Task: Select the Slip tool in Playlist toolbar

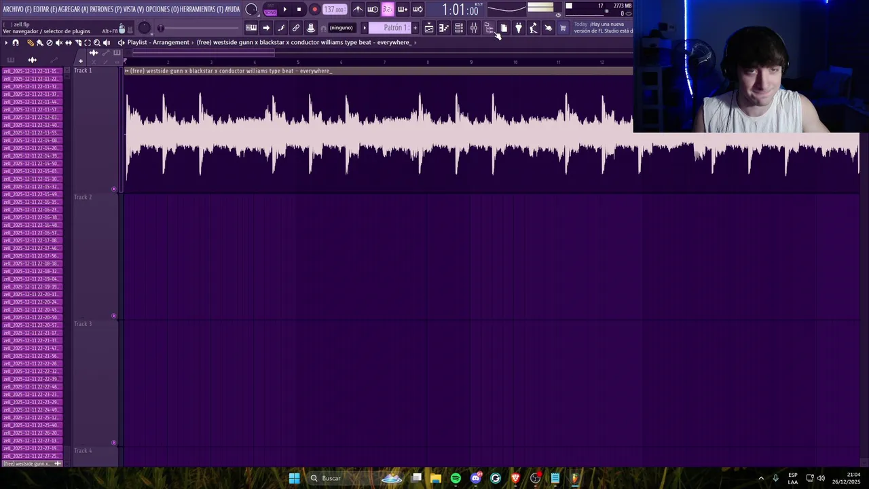Action: pyautogui.click(x=69, y=43)
